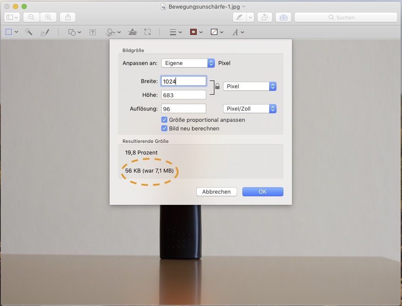Open the Pixel/Zoll resolution dropdown

coord(250,109)
